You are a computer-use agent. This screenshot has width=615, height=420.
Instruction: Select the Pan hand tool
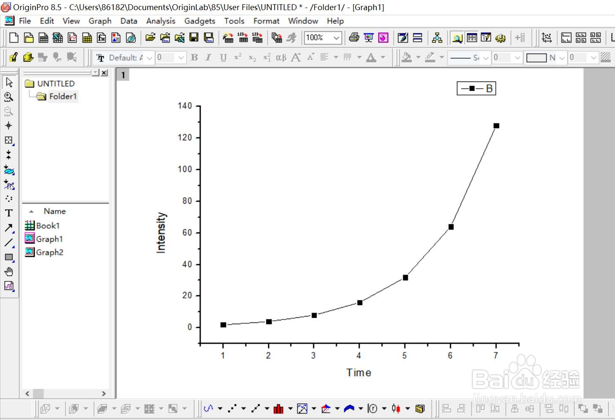point(9,272)
